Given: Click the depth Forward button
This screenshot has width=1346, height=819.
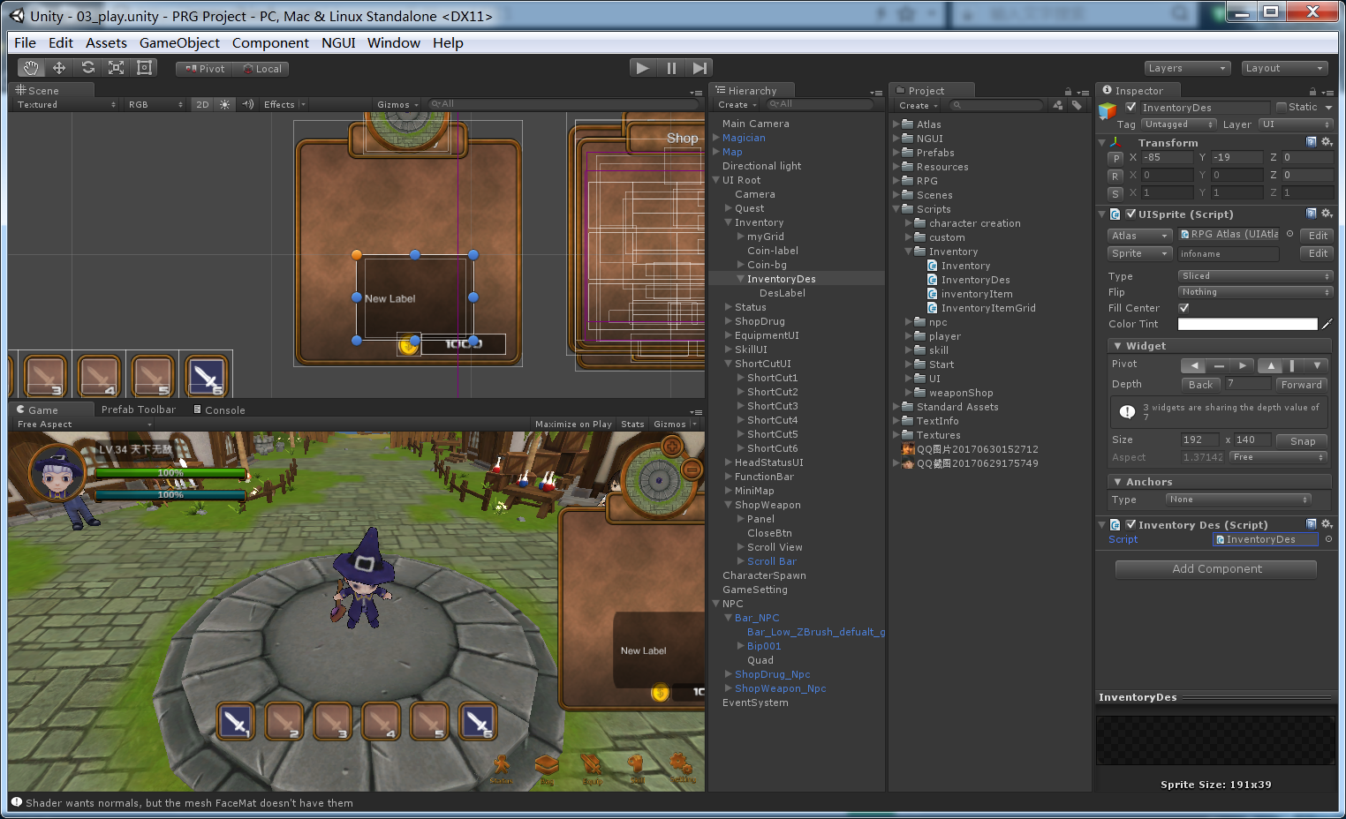Looking at the screenshot, I should click(1302, 385).
